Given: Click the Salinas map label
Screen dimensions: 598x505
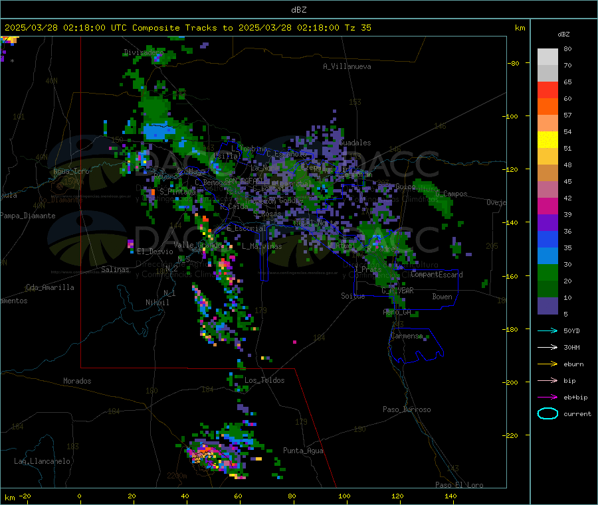Looking at the screenshot, I should (x=115, y=269).
